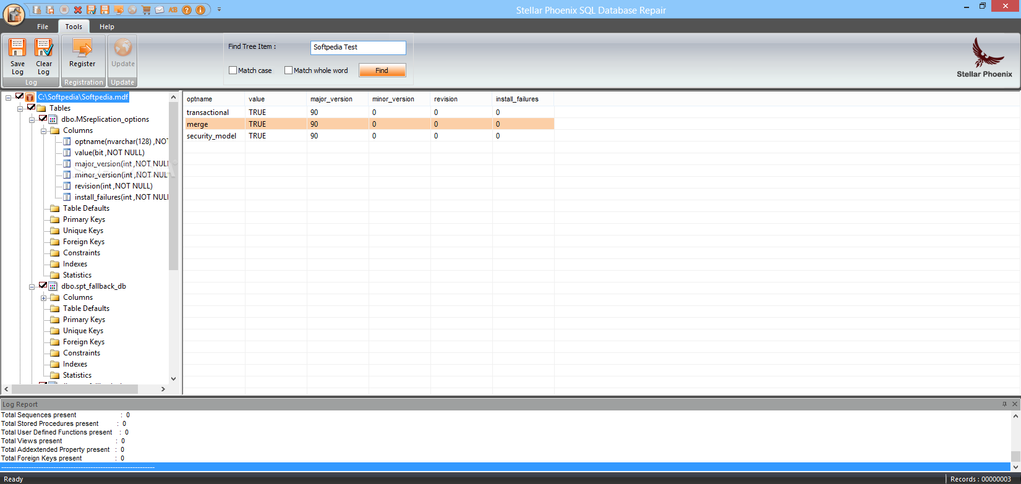Image resolution: width=1021 pixels, height=484 pixels.
Task: Expand Columns under dbo.spt_fallback_db
Action: (44, 298)
